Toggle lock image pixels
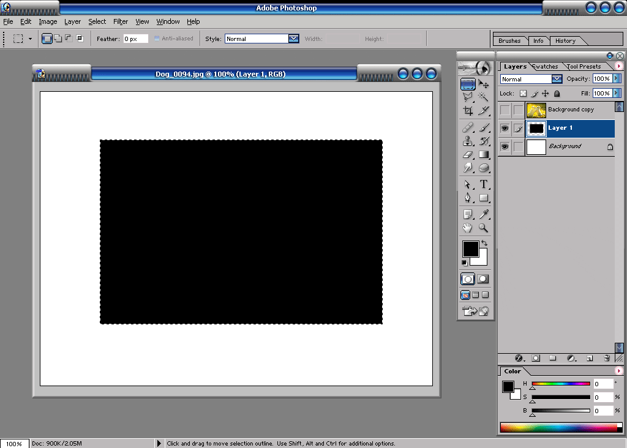 [x=534, y=94]
